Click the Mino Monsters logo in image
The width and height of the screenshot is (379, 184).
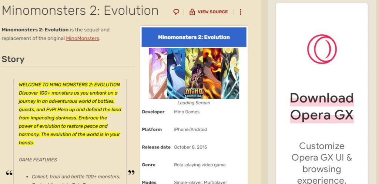point(194,92)
